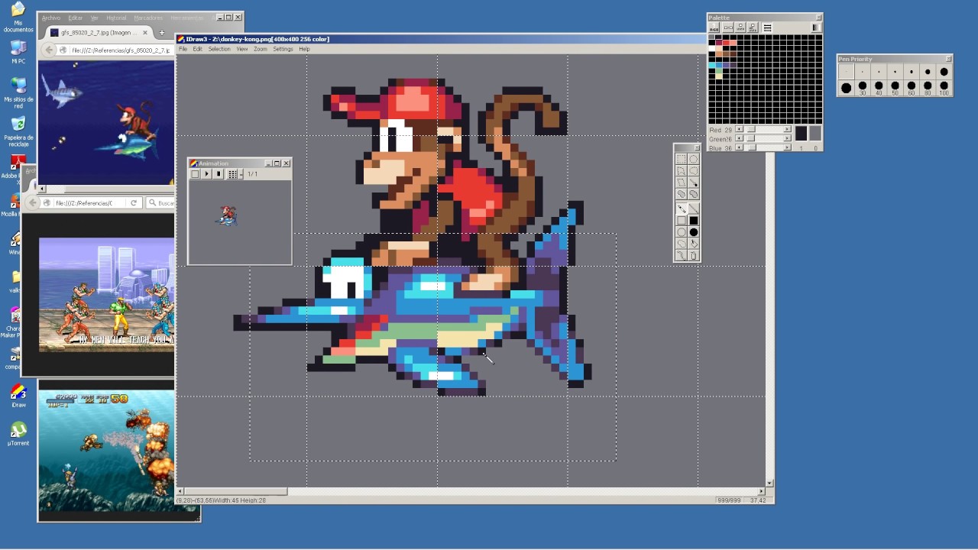The image size is (978, 550).
Task: Pick the cyan swatch in the palette
Action: tap(712, 65)
